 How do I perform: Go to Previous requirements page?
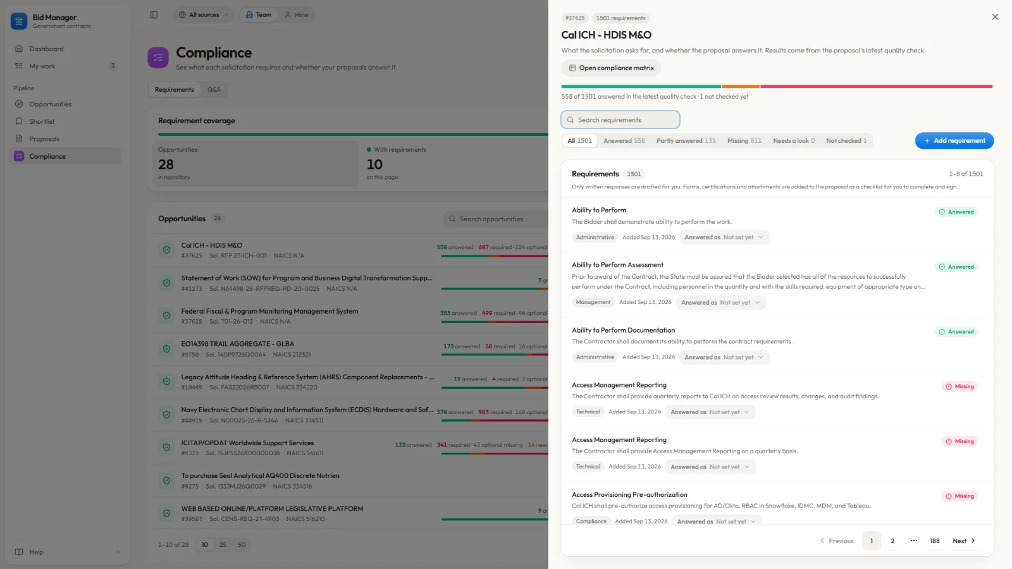tap(837, 541)
